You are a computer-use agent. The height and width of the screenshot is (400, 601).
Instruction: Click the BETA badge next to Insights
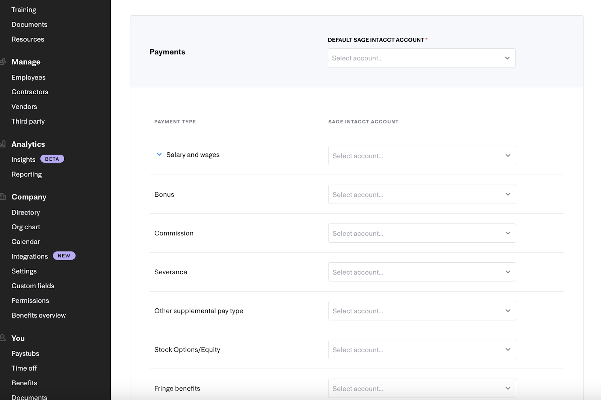[x=52, y=159]
